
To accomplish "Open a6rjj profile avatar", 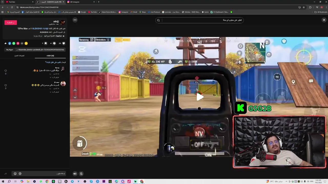I will [63, 22].
